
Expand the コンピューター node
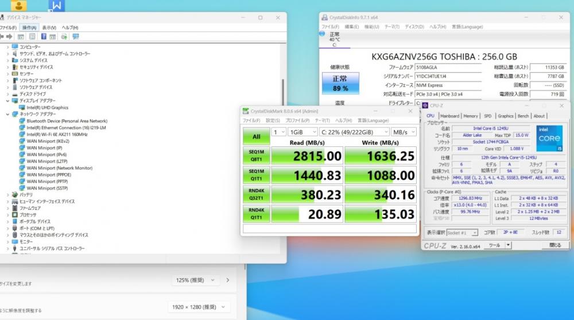tap(7, 47)
